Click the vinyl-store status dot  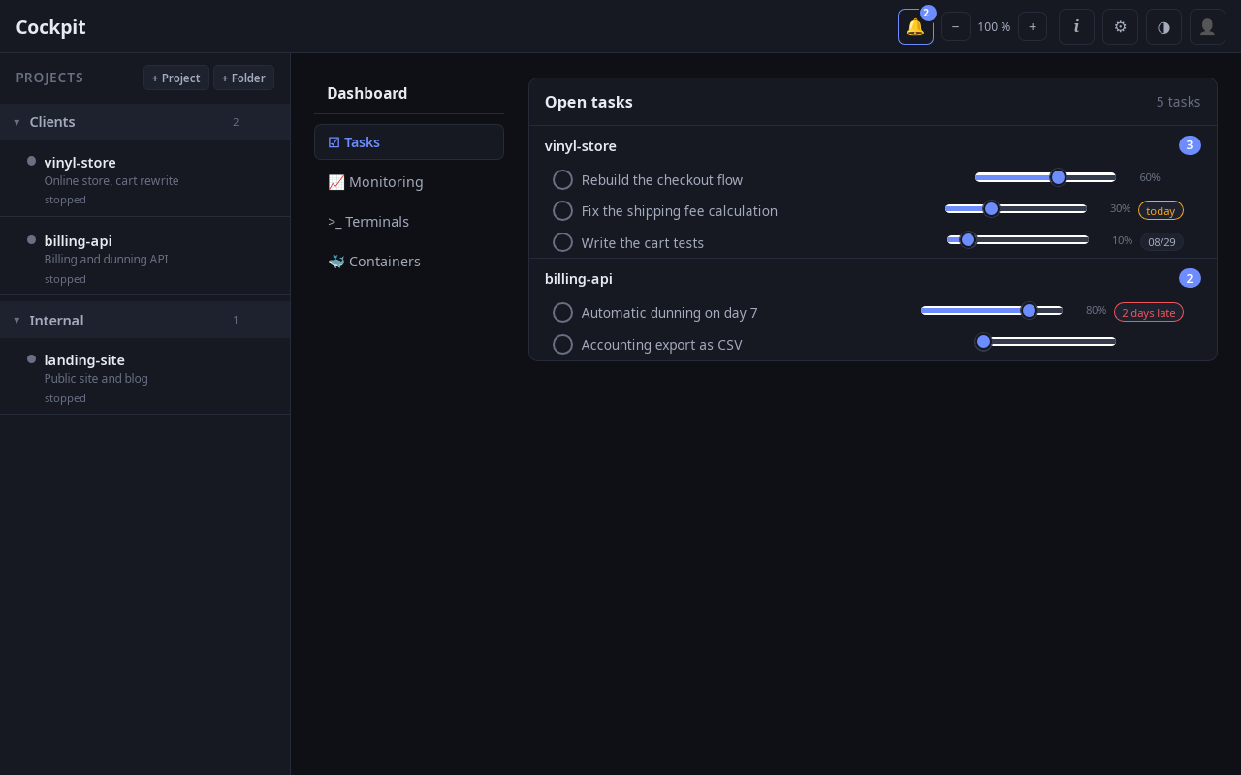point(31,161)
